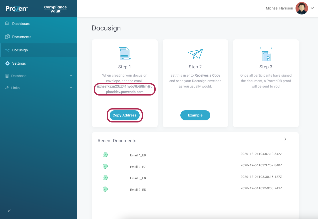Click the Step 1 document icon
Screen dimensions: 318x219
(x=124, y=54)
